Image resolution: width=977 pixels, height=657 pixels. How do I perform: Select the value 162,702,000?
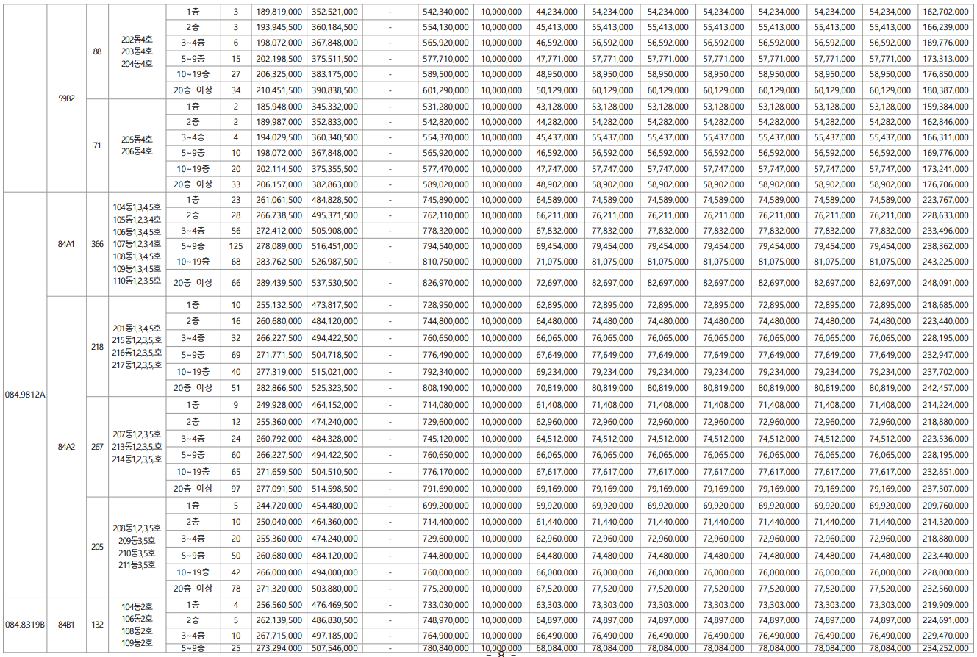tap(946, 12)
